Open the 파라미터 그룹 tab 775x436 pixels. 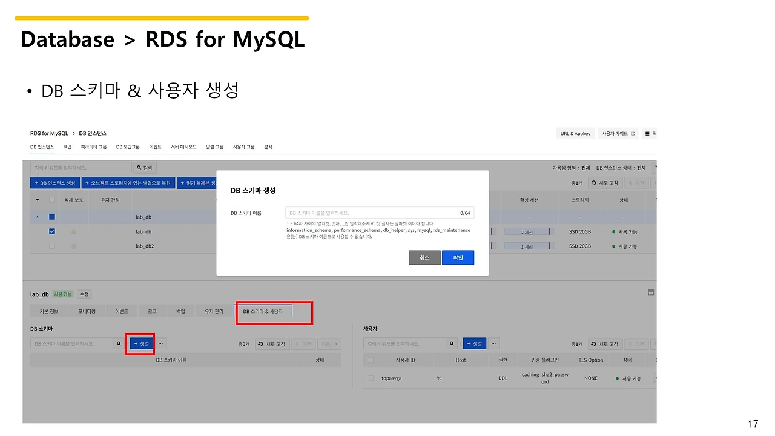[94, 147]
